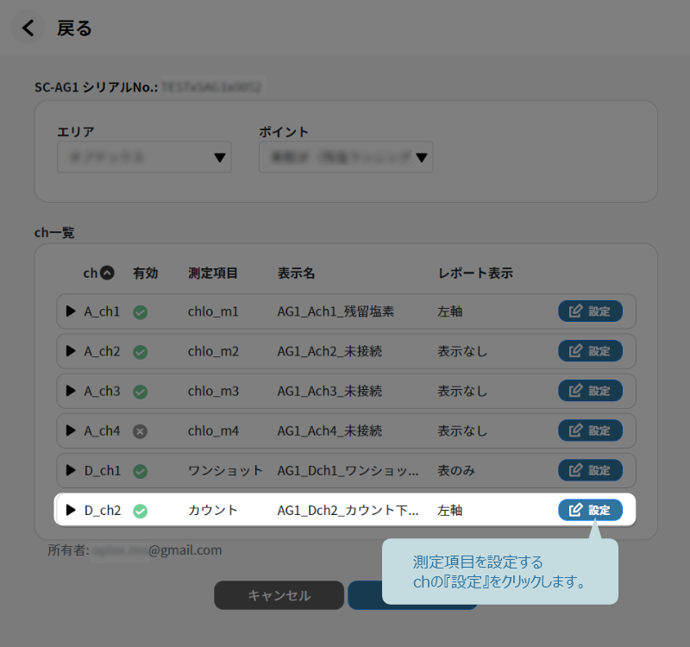Expand the A_ch4 row triangle
Viewport: 690px width, 647px height.
71,430
